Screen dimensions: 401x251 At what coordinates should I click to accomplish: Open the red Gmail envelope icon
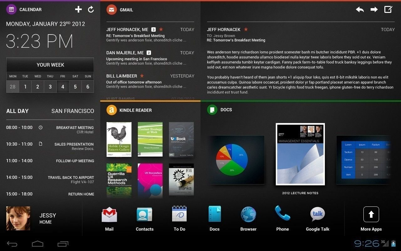tap(112, 10)
